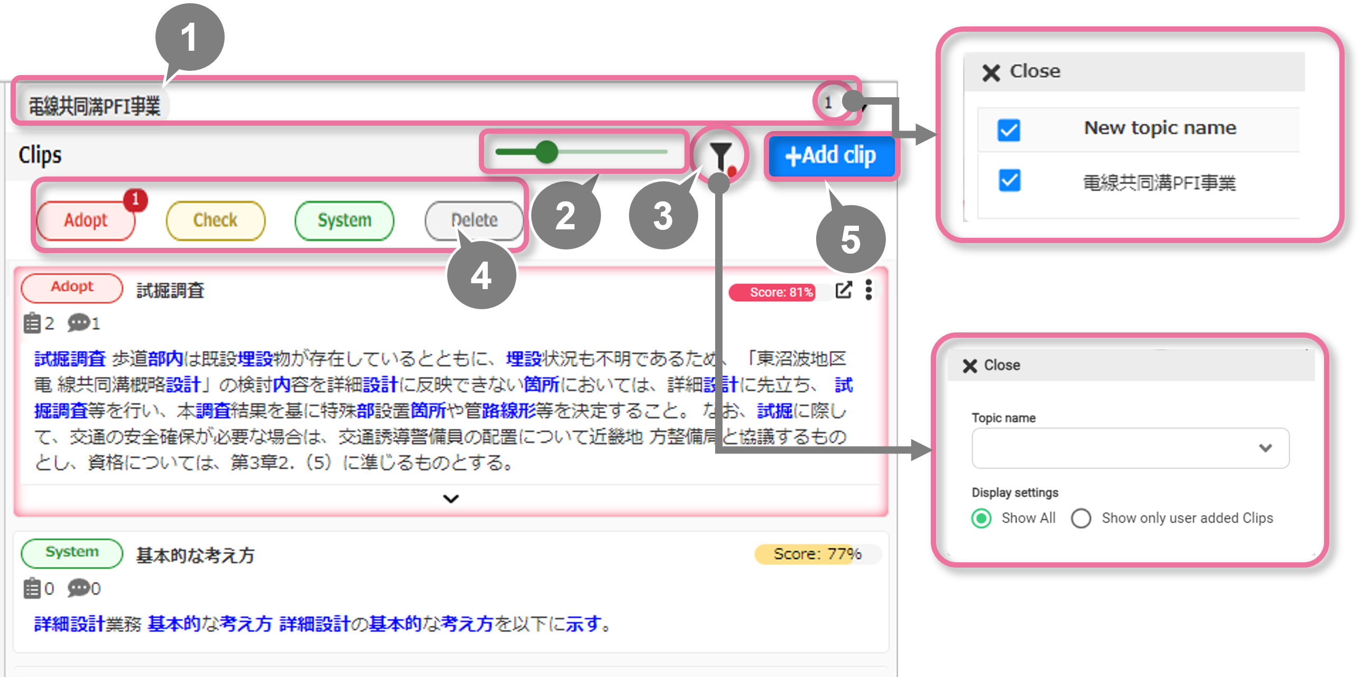The width and height of the screenshot is (1360, 677).
Task: Toggle the 電線共同溝PFI事業 checkbox
Action: pos(1009,181)
